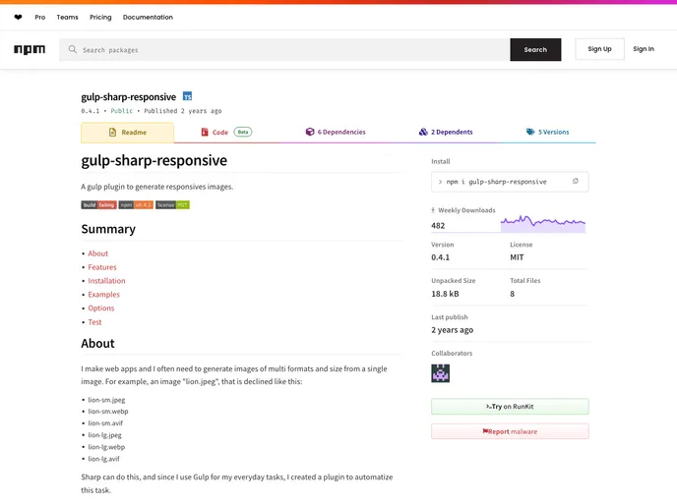Image resolution: width=677 pixels, height=503 pixels.
Task: Click the Public label under package name
Action: (x=122, y=111)
